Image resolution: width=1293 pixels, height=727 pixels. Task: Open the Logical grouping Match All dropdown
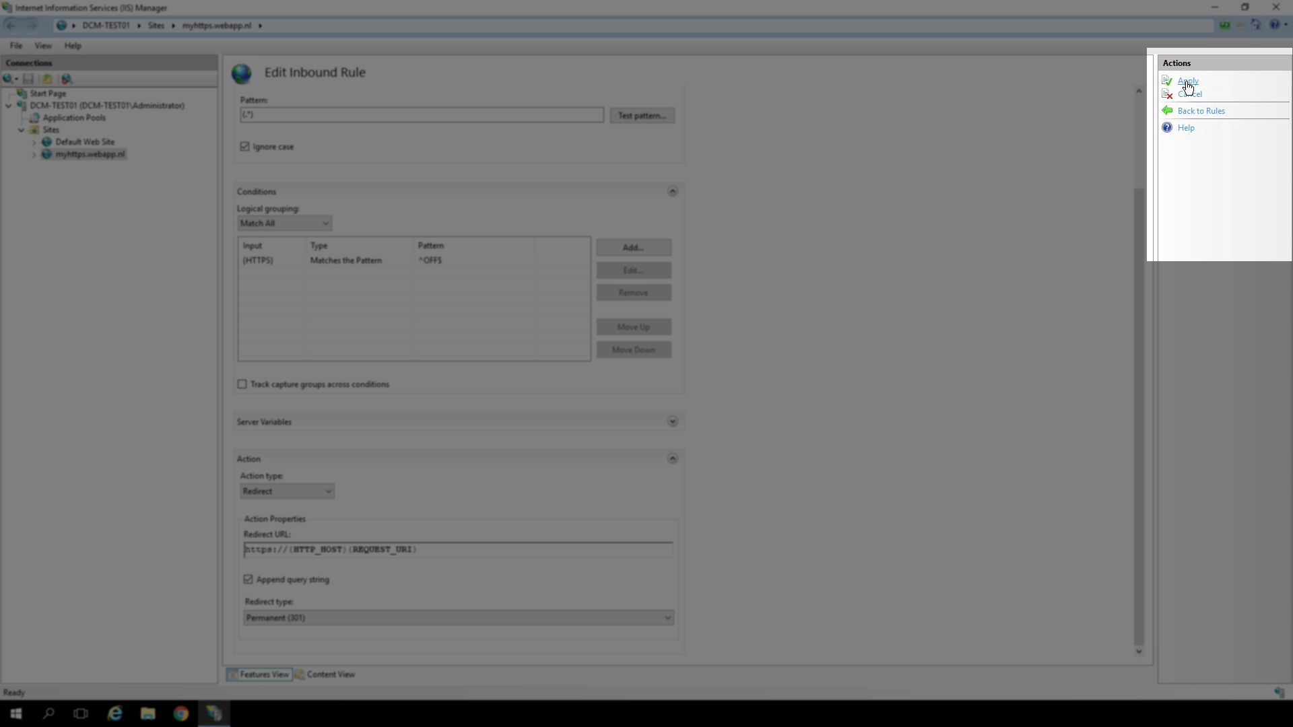pos(284,223)
